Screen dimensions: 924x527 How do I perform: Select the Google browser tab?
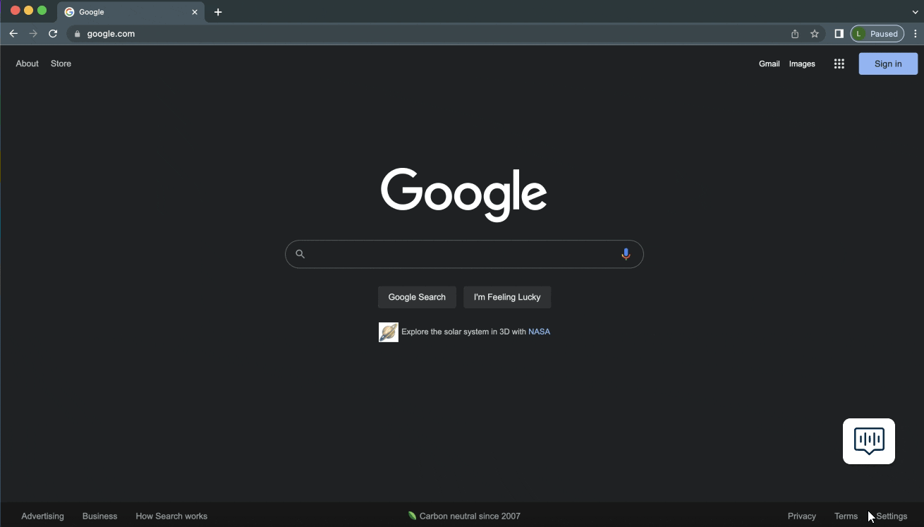(131, 12)
